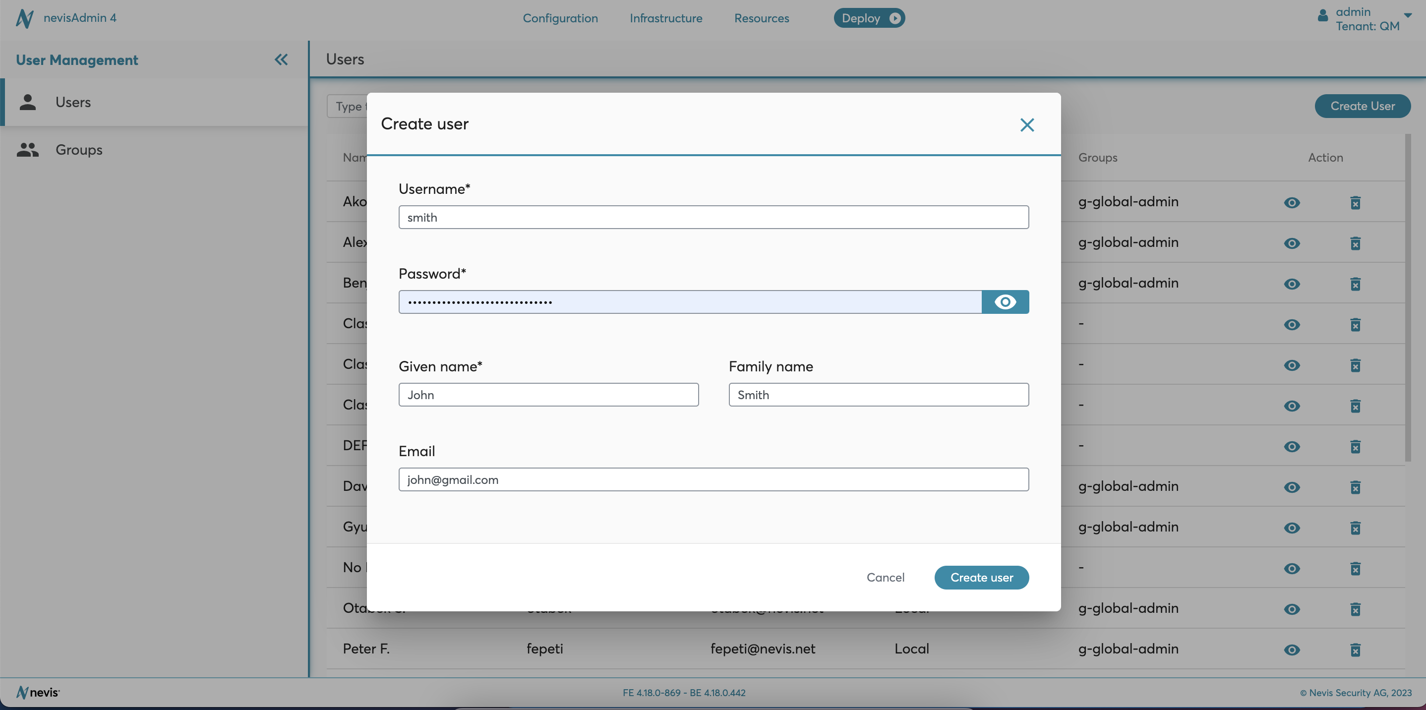
Task: Open the Configuration menu
Action: (560, 18)
